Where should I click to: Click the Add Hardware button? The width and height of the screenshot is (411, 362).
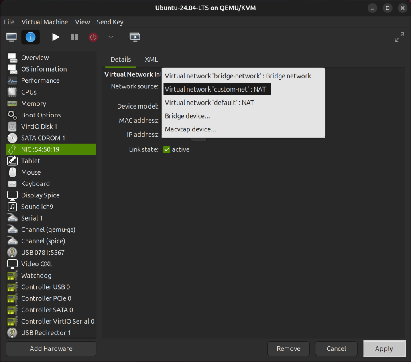point(51,348)
